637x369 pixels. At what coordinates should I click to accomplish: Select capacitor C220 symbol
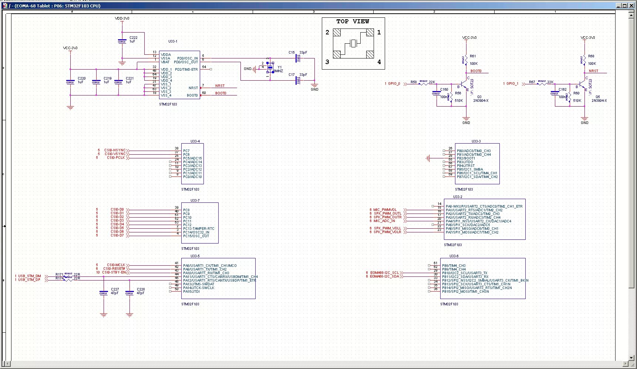pos(70,81)
